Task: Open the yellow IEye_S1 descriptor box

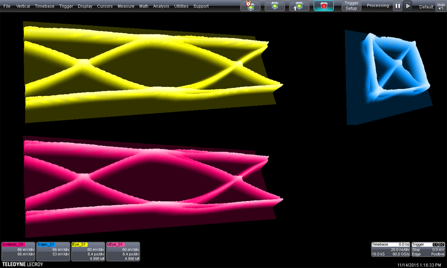Action: [88, 251]
